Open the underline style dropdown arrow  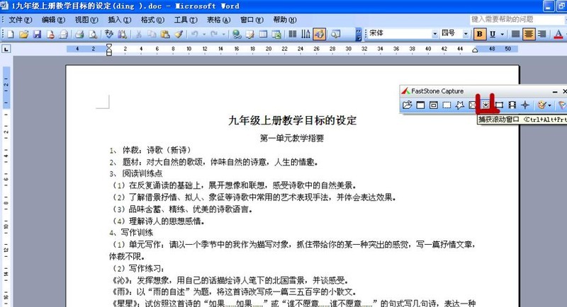[503, 34]
